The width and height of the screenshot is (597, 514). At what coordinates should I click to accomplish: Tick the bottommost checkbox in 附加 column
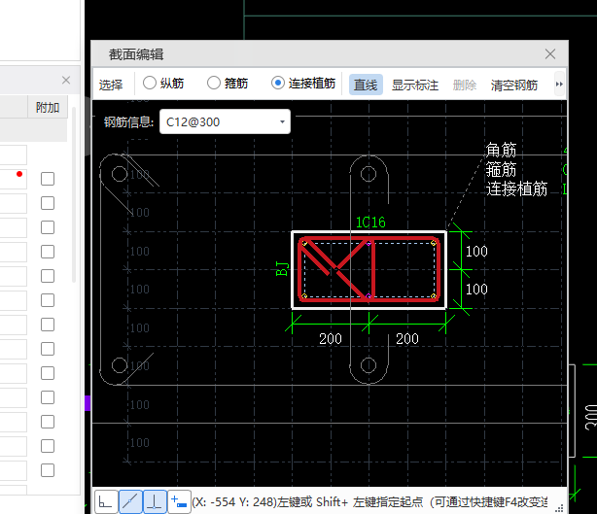48,470
